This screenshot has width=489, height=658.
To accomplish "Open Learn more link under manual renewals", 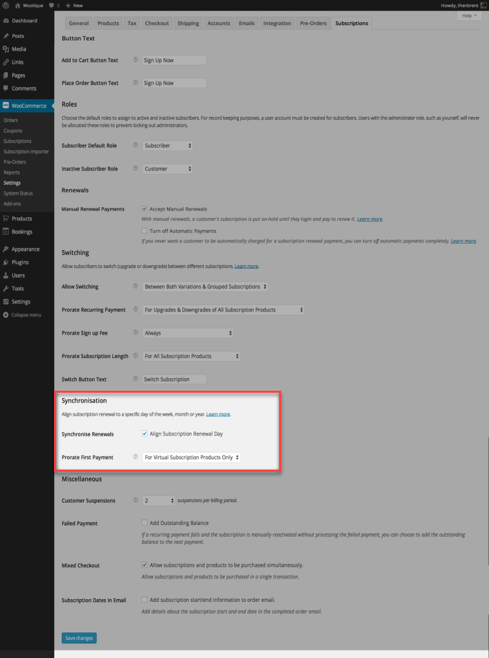I will click(x=369, y=219).
